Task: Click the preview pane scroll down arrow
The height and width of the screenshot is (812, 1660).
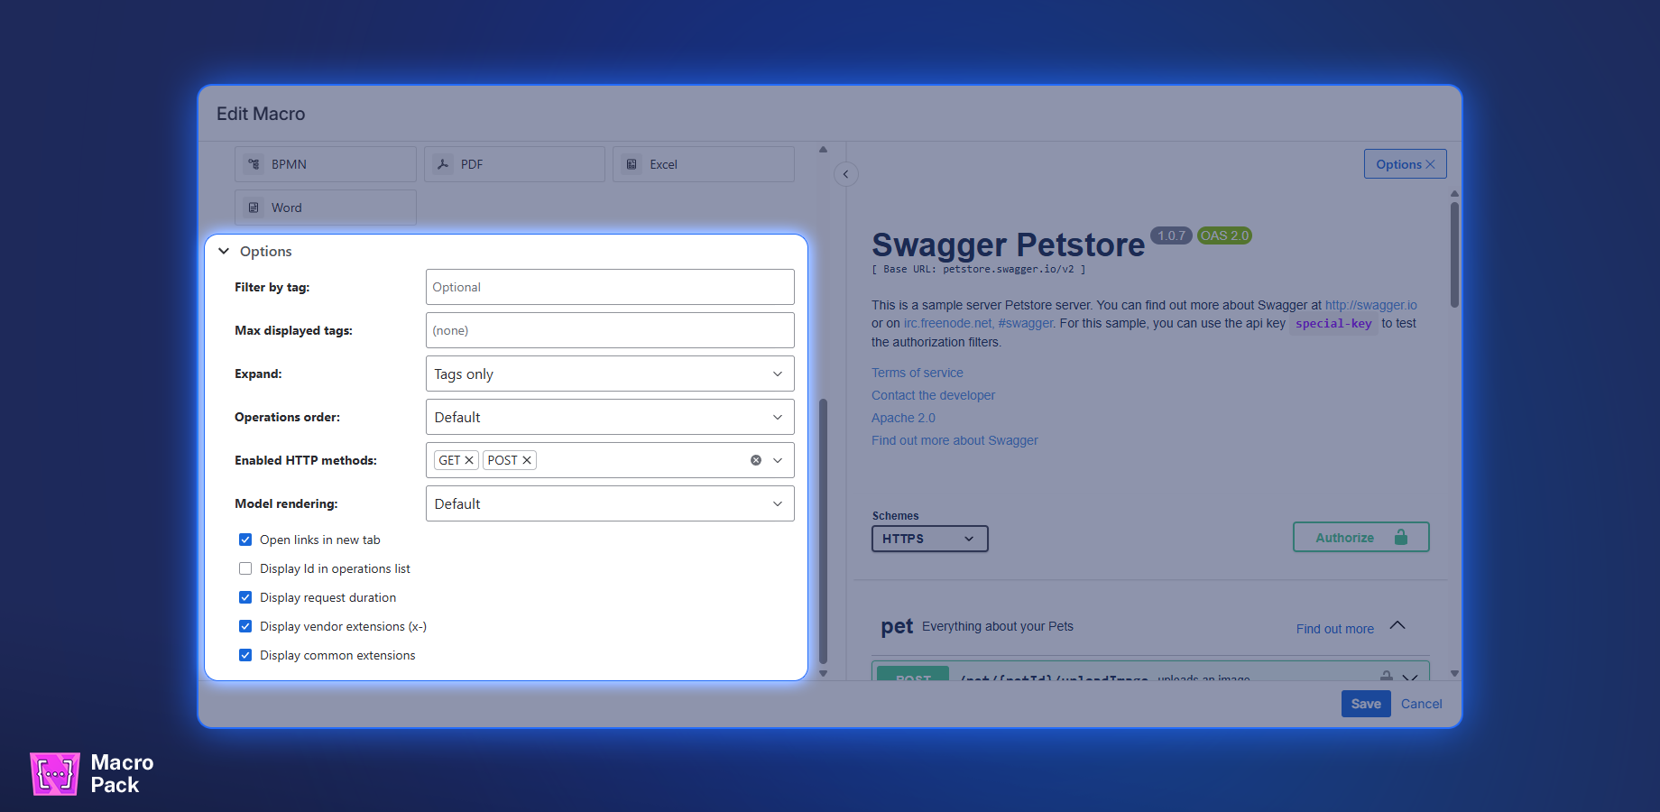Action: point(1454,673)
